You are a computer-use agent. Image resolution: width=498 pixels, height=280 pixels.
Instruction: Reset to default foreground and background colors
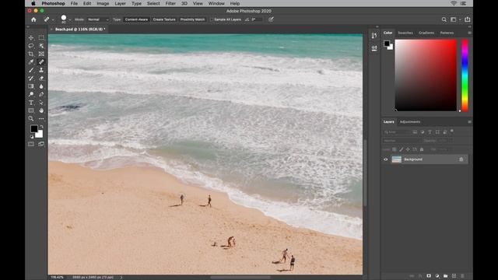click(x=32, y=137)
